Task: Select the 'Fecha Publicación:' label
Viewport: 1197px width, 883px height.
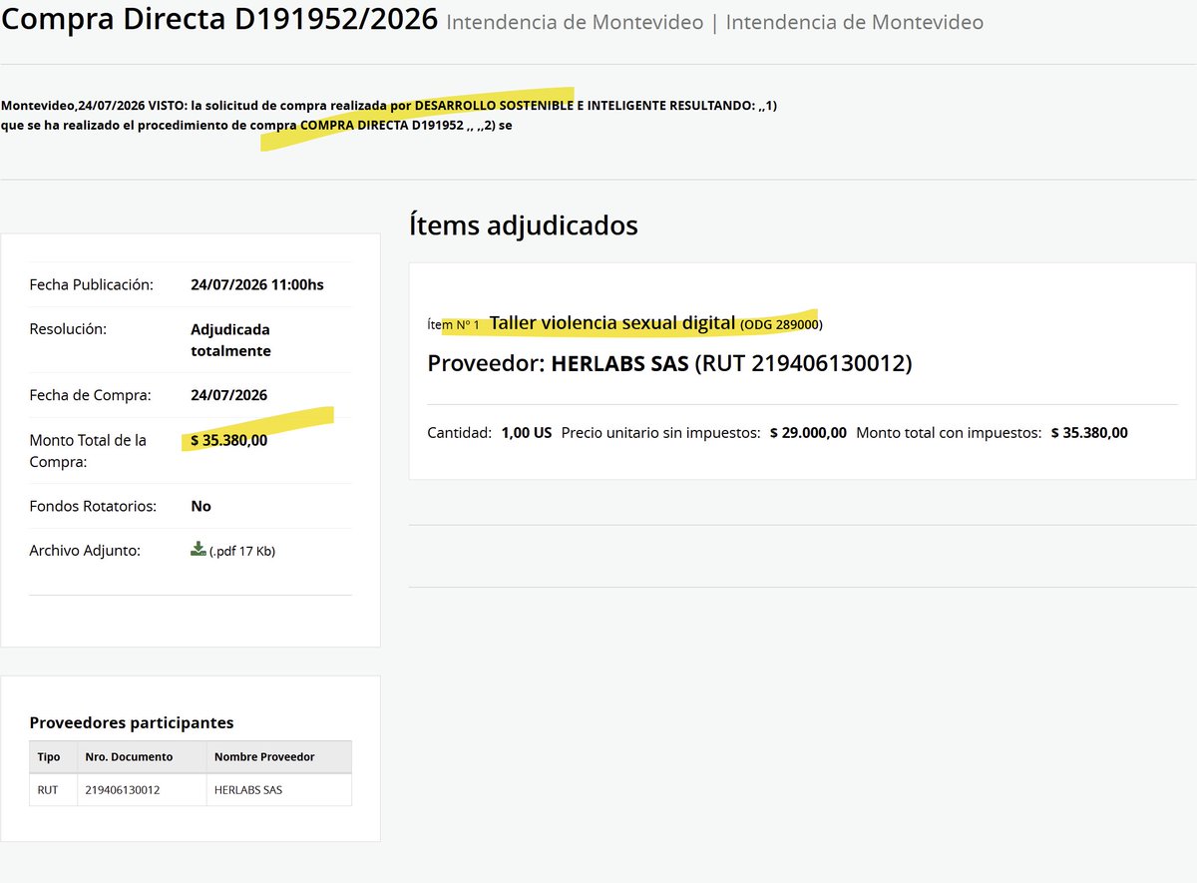Action: 92,284
